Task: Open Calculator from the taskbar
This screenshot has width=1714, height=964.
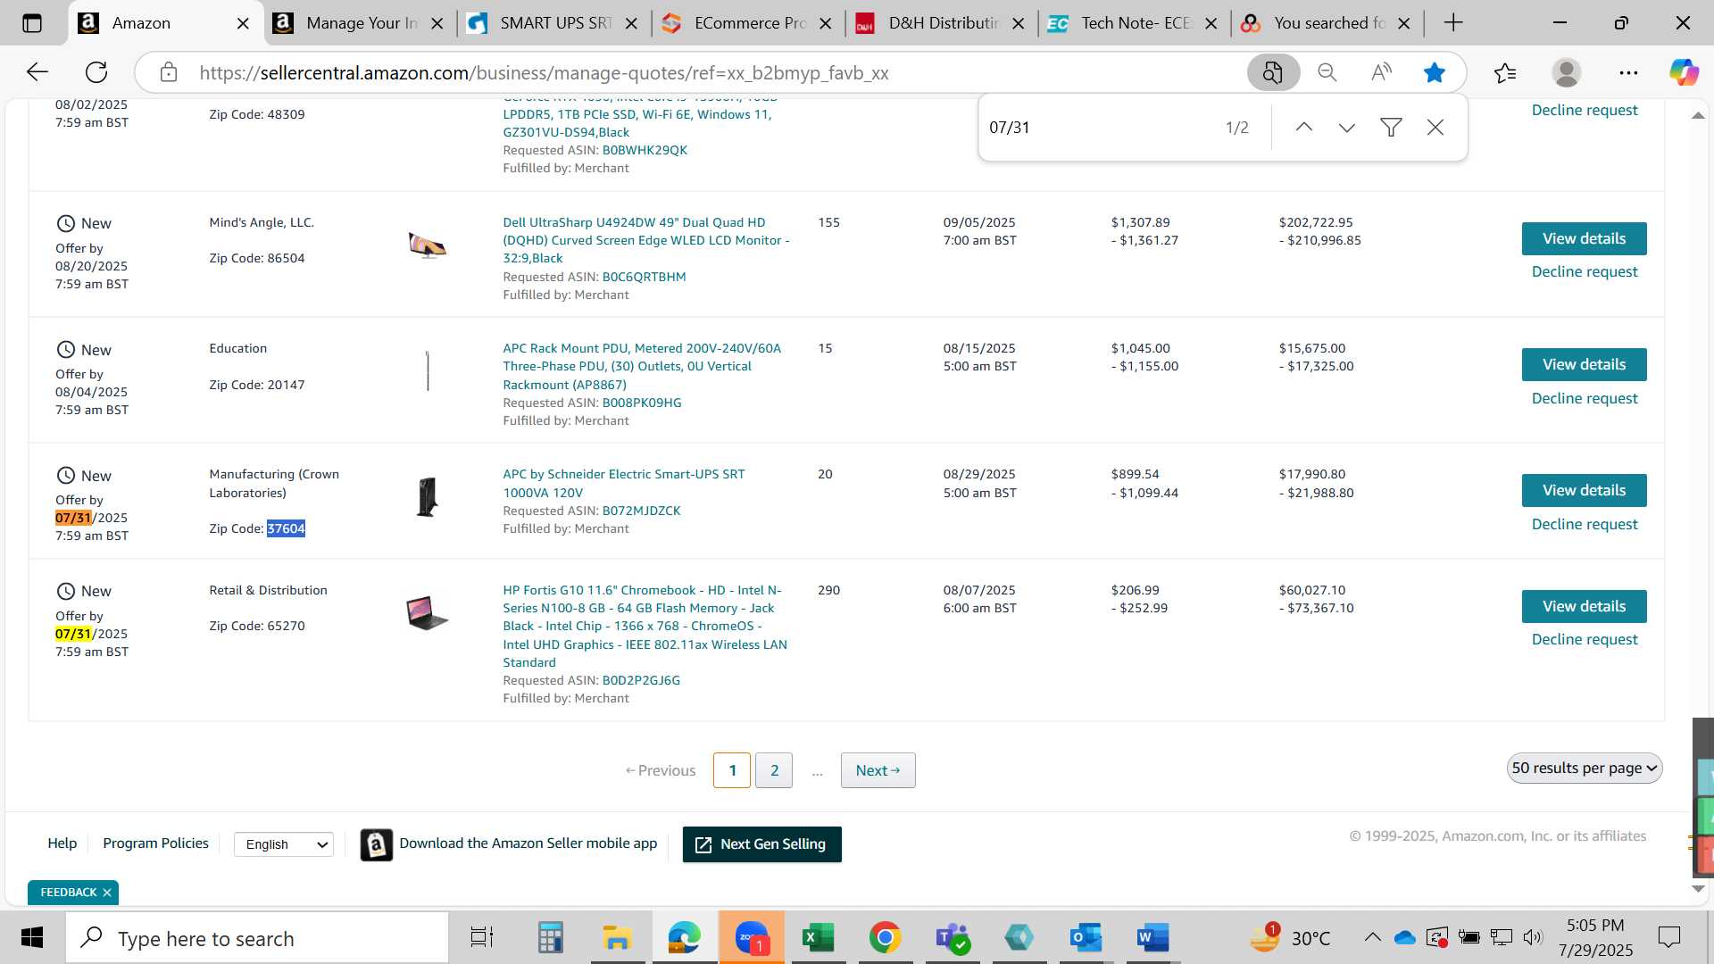Action: point(550,937)
